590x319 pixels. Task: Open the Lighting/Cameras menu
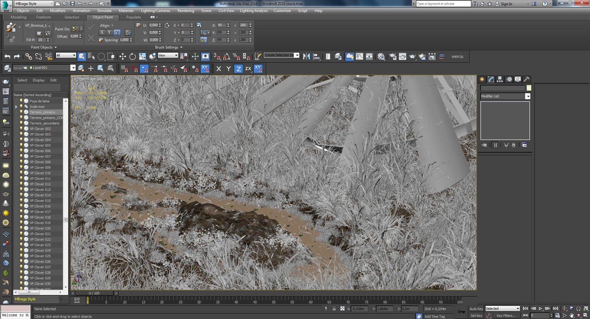tap(155, 11)
